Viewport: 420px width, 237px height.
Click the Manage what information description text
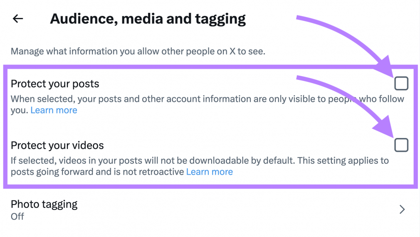(138, 52)
